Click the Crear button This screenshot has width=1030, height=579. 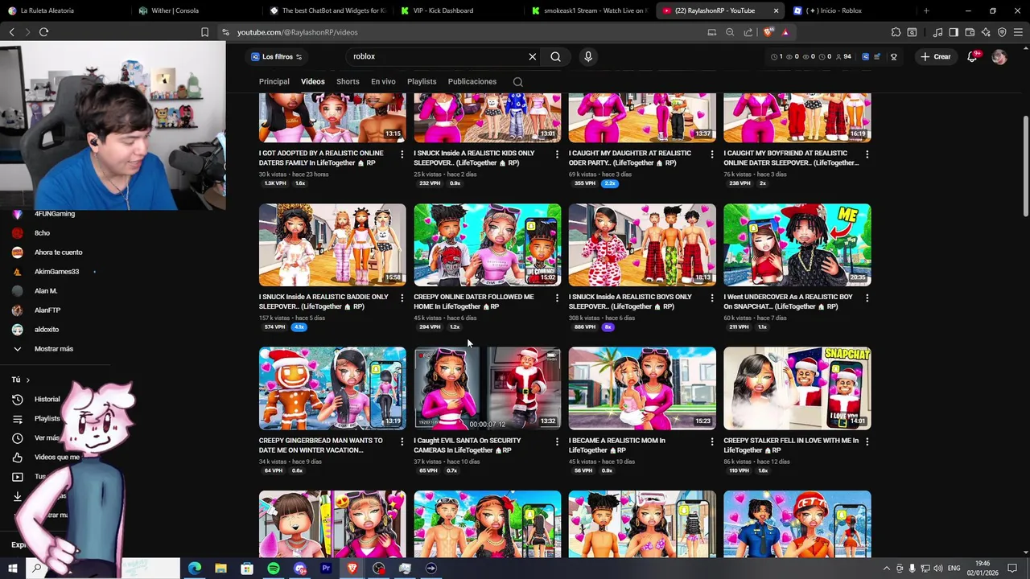click(936, 56)
